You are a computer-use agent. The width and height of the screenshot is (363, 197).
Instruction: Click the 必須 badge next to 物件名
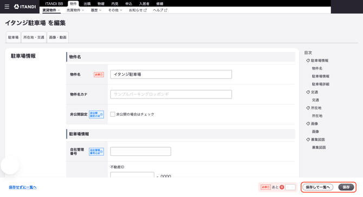click(99, 75)
